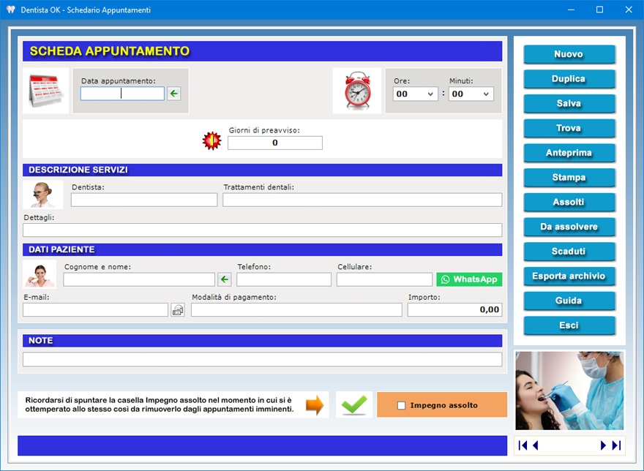644x471 pixels.
Task: Click the E-mail input field
Action: (x=96, y=310)
